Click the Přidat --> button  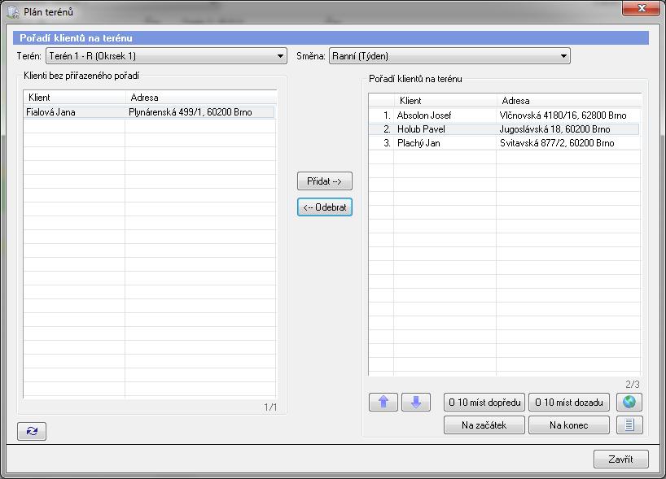click(325, 181)
